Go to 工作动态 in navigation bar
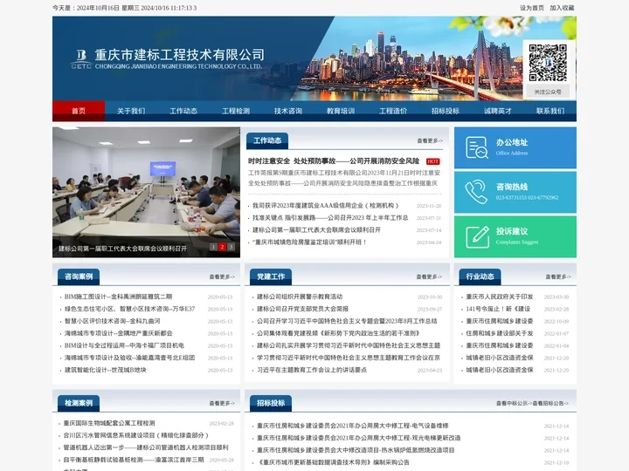This screenshot has height=471, width=629. click(x=183, y=111)
